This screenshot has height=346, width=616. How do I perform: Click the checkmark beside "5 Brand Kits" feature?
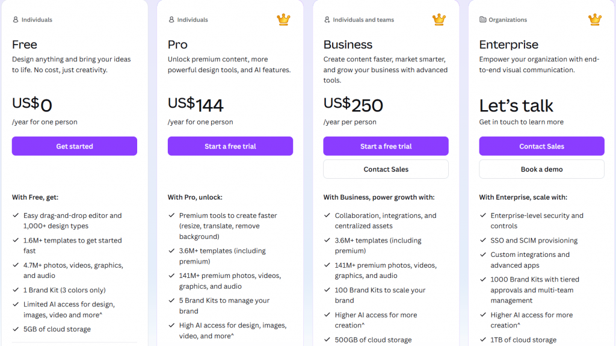pos(171,301)
